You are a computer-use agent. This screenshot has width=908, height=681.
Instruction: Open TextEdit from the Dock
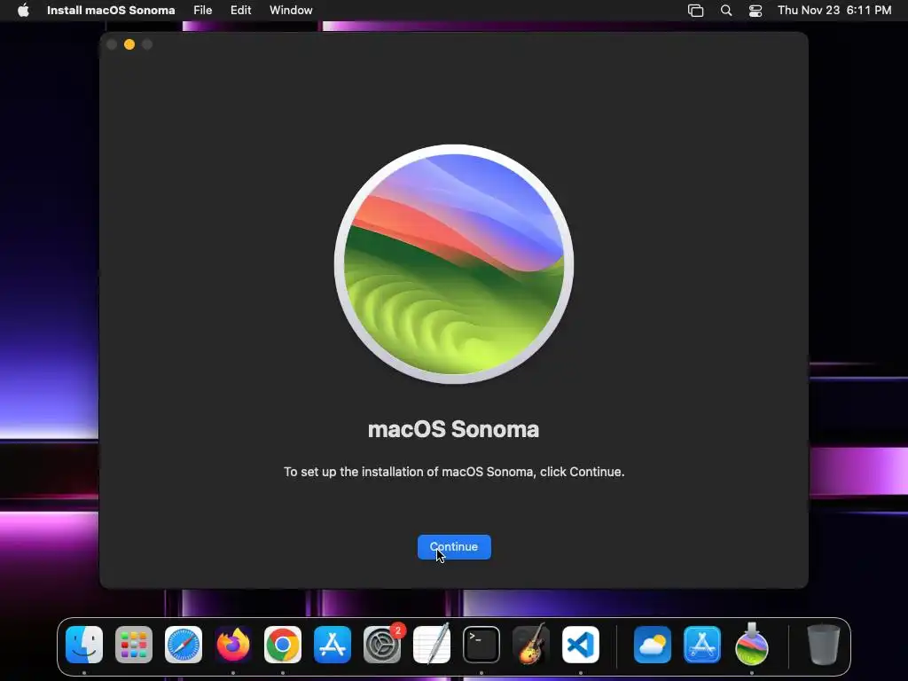pyautogui.click(x=432, y=645)
